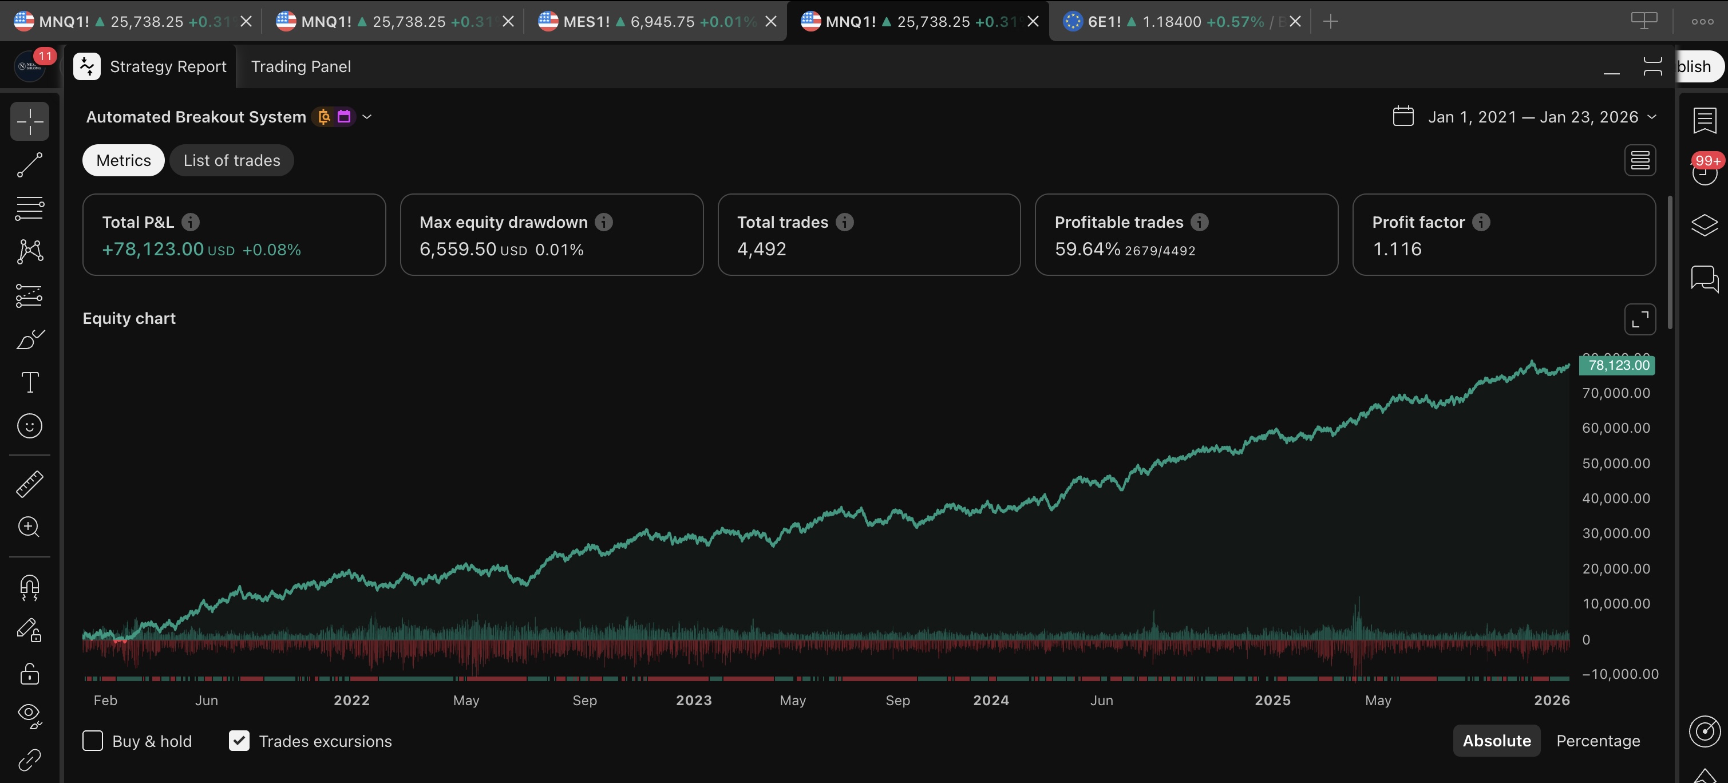Click Total P&L info button
Screen dimensions: 1728x783
[191, 222]
